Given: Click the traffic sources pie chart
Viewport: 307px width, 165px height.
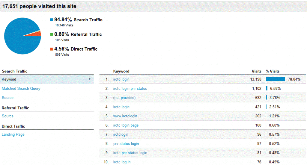Looking at the screenshot, I should point(22,36).
